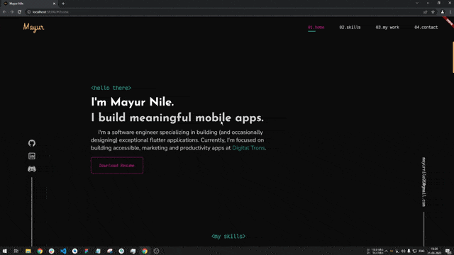Click the volume icon in system tray

(x=403, y=251)
